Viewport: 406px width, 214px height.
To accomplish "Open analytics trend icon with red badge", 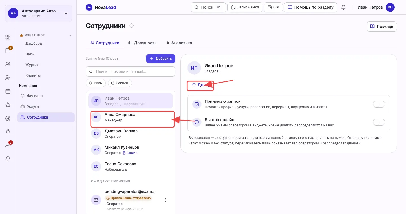I will click(x=8, y=145).
